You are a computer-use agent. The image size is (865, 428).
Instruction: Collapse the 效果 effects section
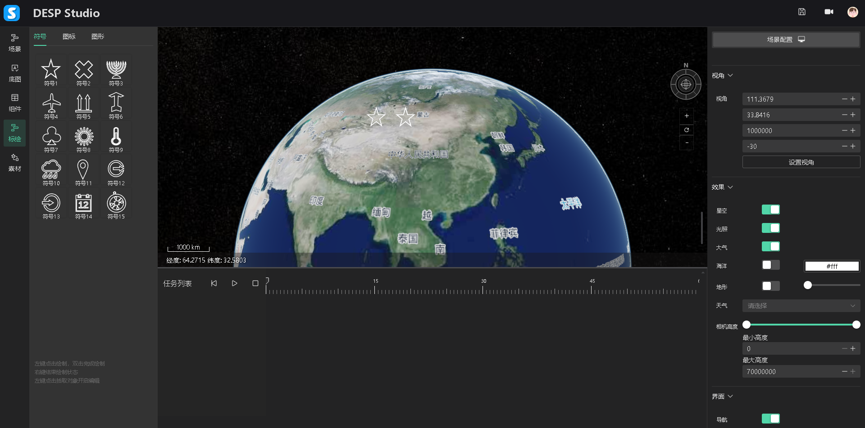(x=722, y=187)
